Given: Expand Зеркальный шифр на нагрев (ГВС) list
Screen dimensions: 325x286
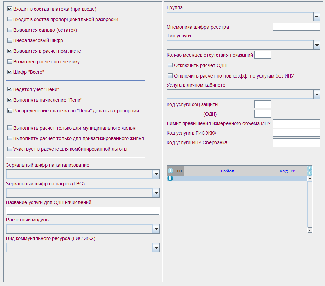Looking at the screenshot, I should [x=156, y=193].
